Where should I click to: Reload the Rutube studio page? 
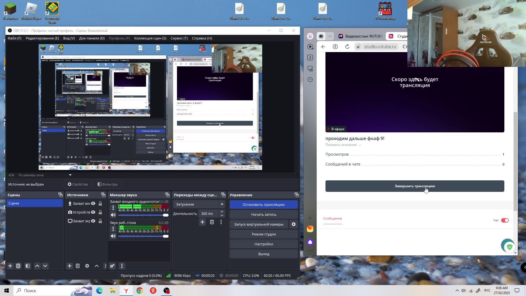pos(347,47)
